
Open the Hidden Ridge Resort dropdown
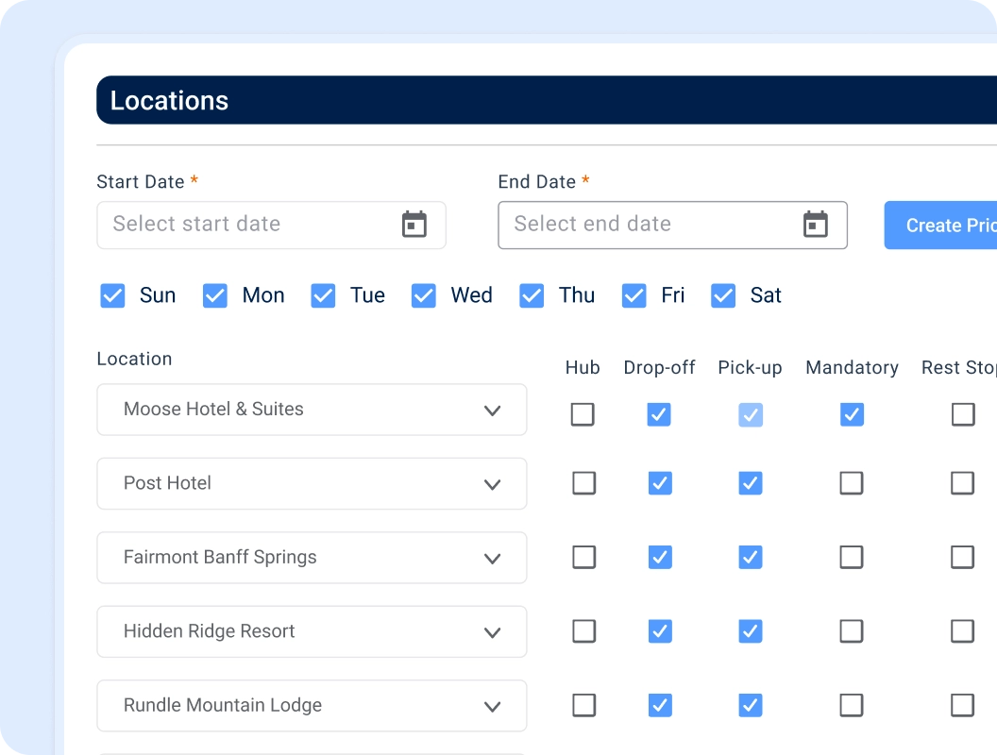pos(312,631)
